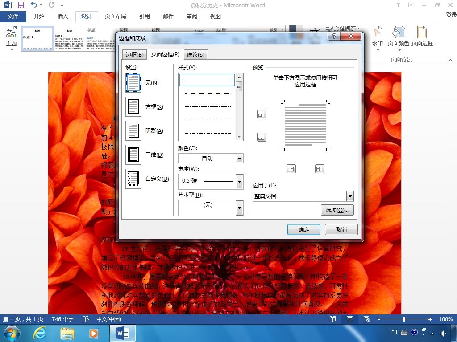Viewport: 457px width, 342px height.
Task: Click the 确定 OK button
Action: (x=303, y=229)
